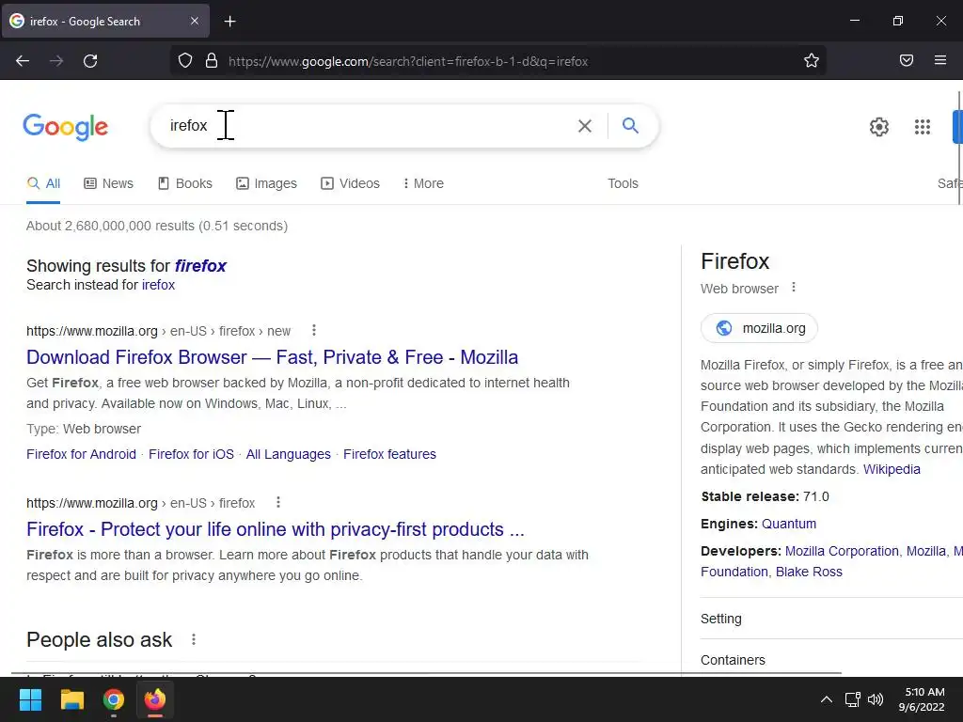Expand the Containers section in panel
Viewport: 963px width, 722px height.
[x=831, y=660]
